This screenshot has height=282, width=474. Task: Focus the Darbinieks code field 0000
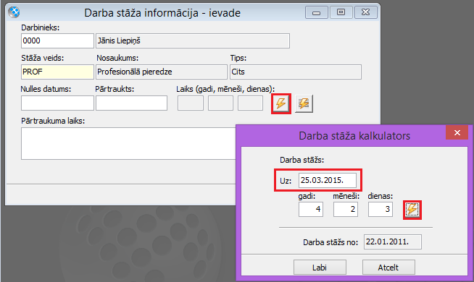(57, 40)
